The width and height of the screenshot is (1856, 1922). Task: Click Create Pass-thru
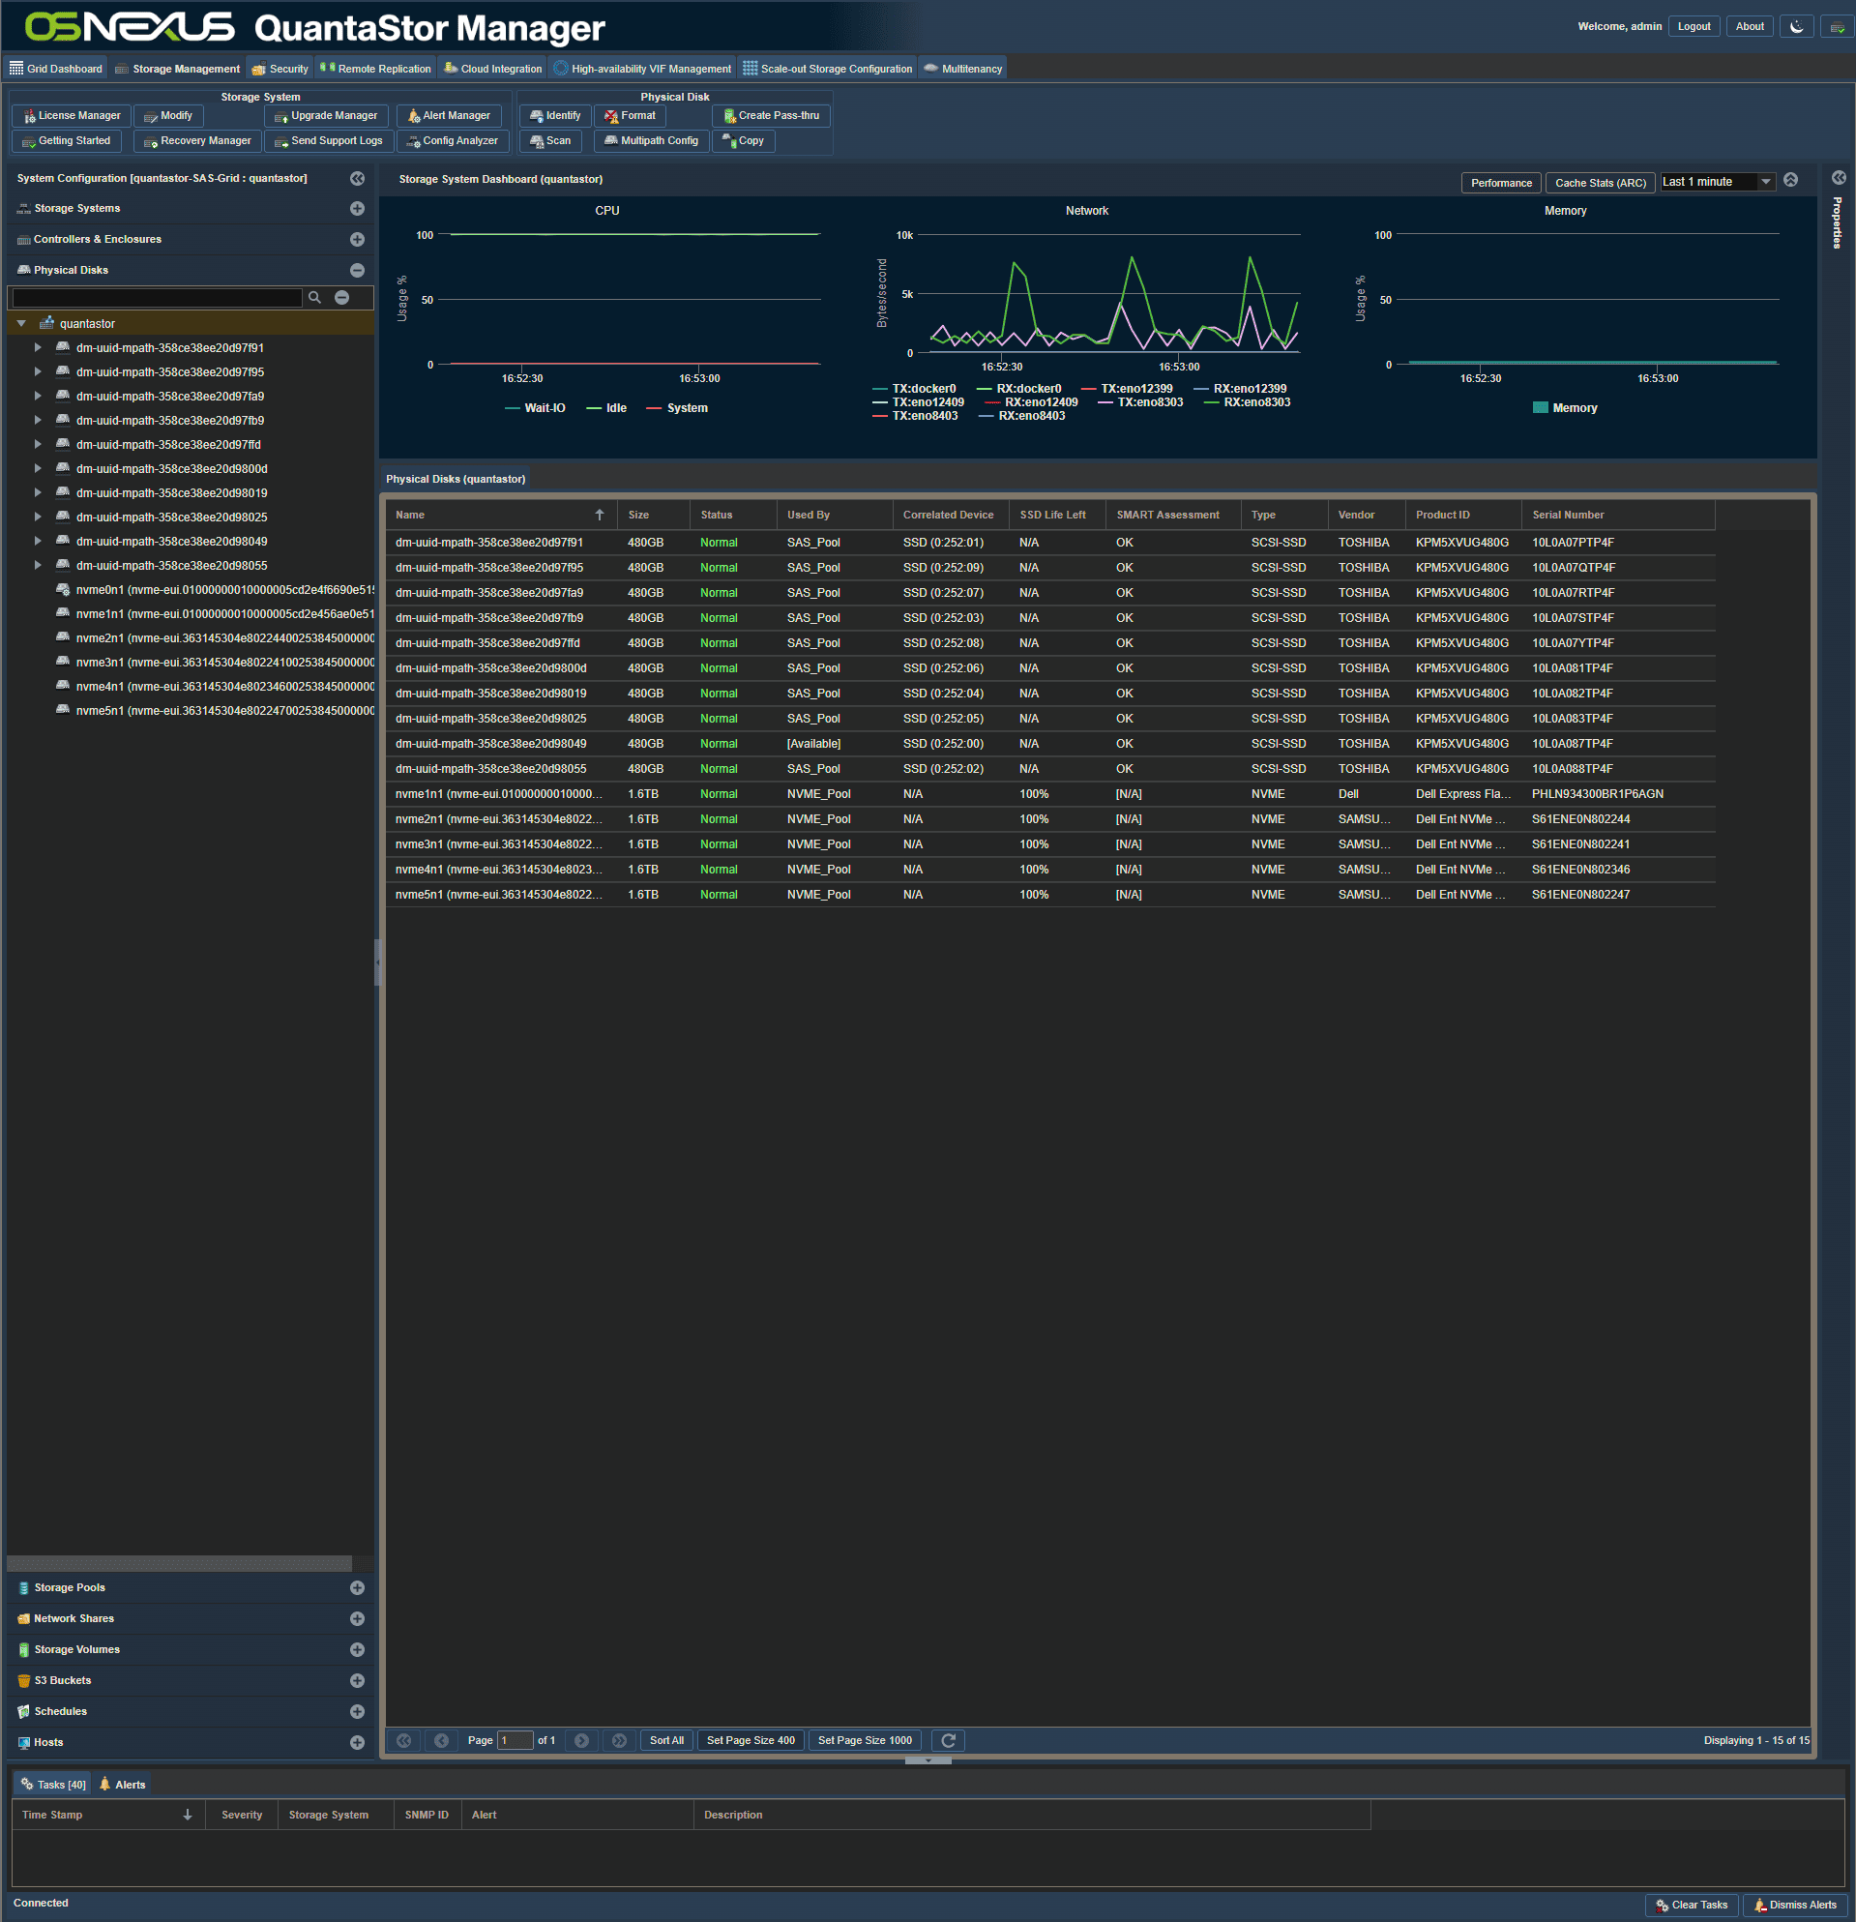pyautogui.click(x=771, y=116)
